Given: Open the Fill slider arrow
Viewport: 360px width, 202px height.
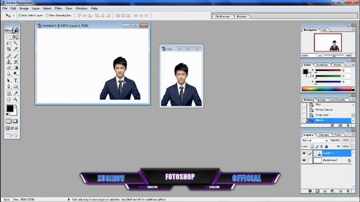Looking at the screenshot, I should point(352,146).
